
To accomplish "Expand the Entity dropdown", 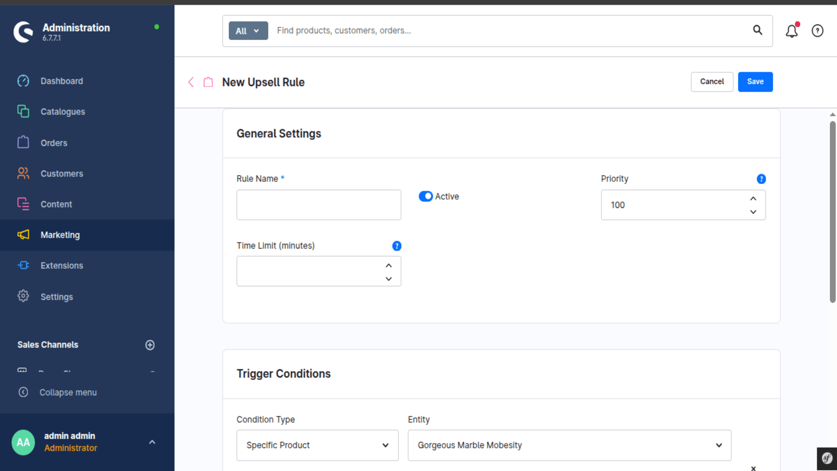I will tap(569, 445).
